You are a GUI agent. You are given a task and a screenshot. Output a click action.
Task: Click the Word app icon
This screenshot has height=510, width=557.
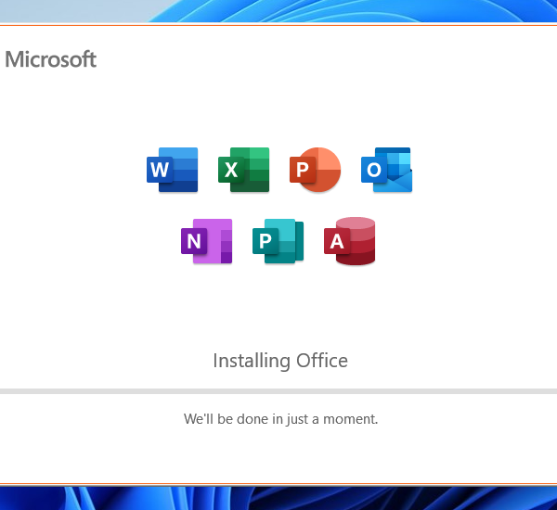(173, 170)
